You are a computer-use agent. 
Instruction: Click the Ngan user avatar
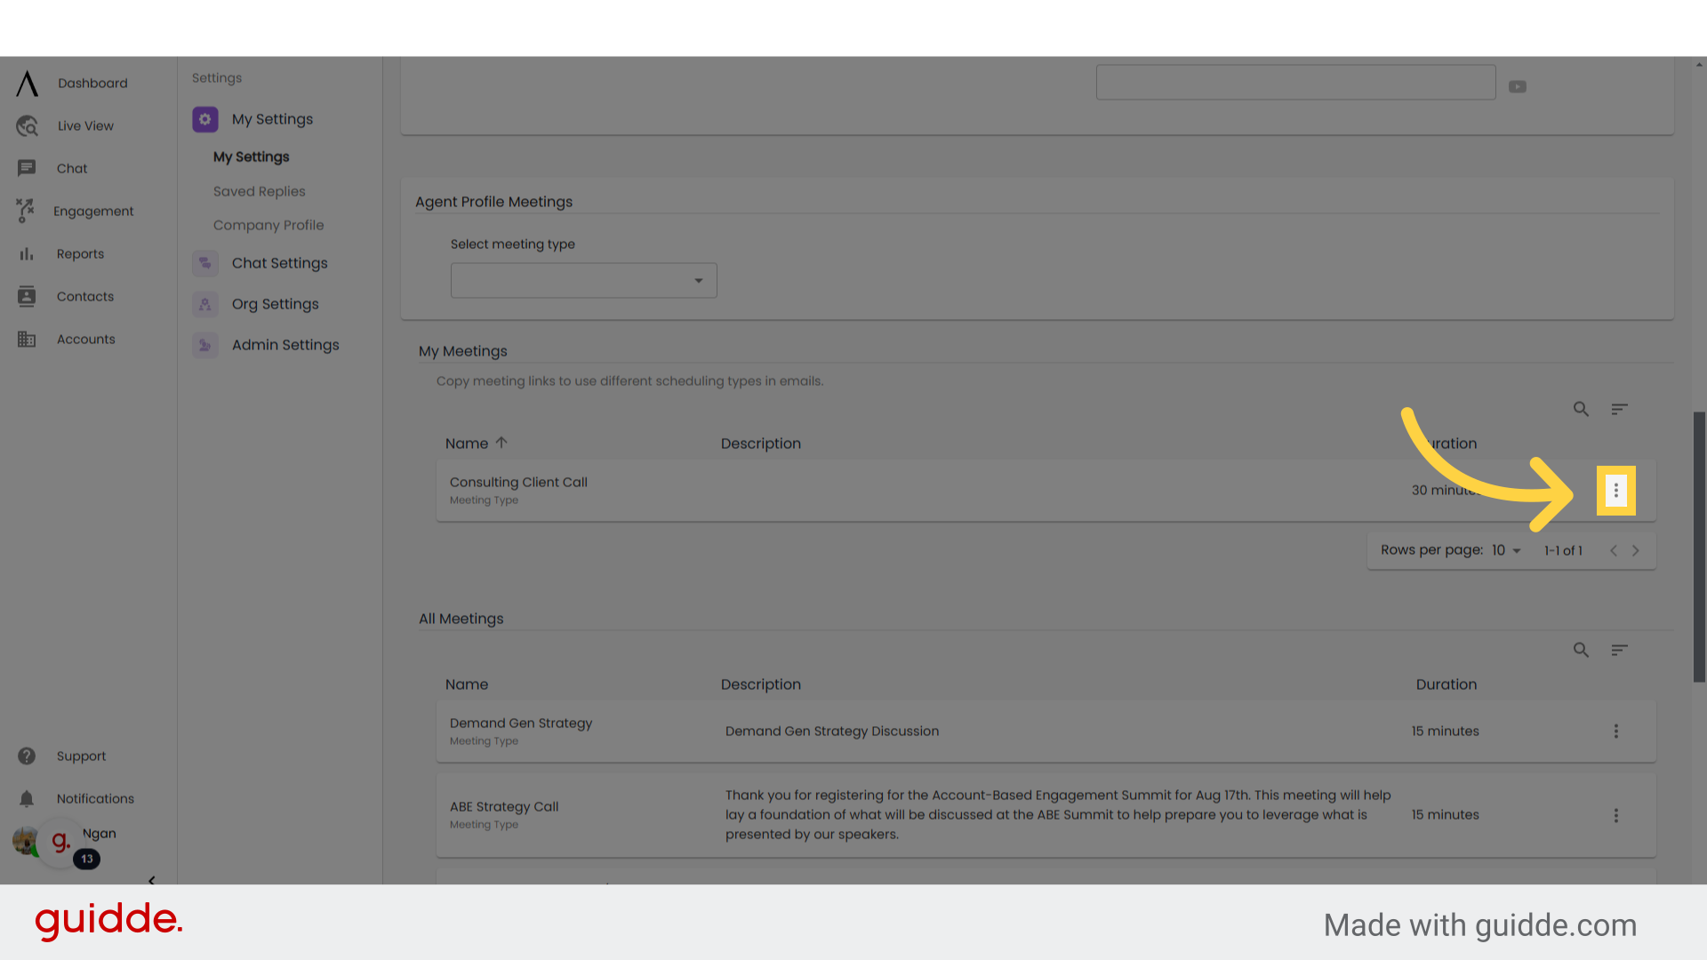[x=25, y=839]
